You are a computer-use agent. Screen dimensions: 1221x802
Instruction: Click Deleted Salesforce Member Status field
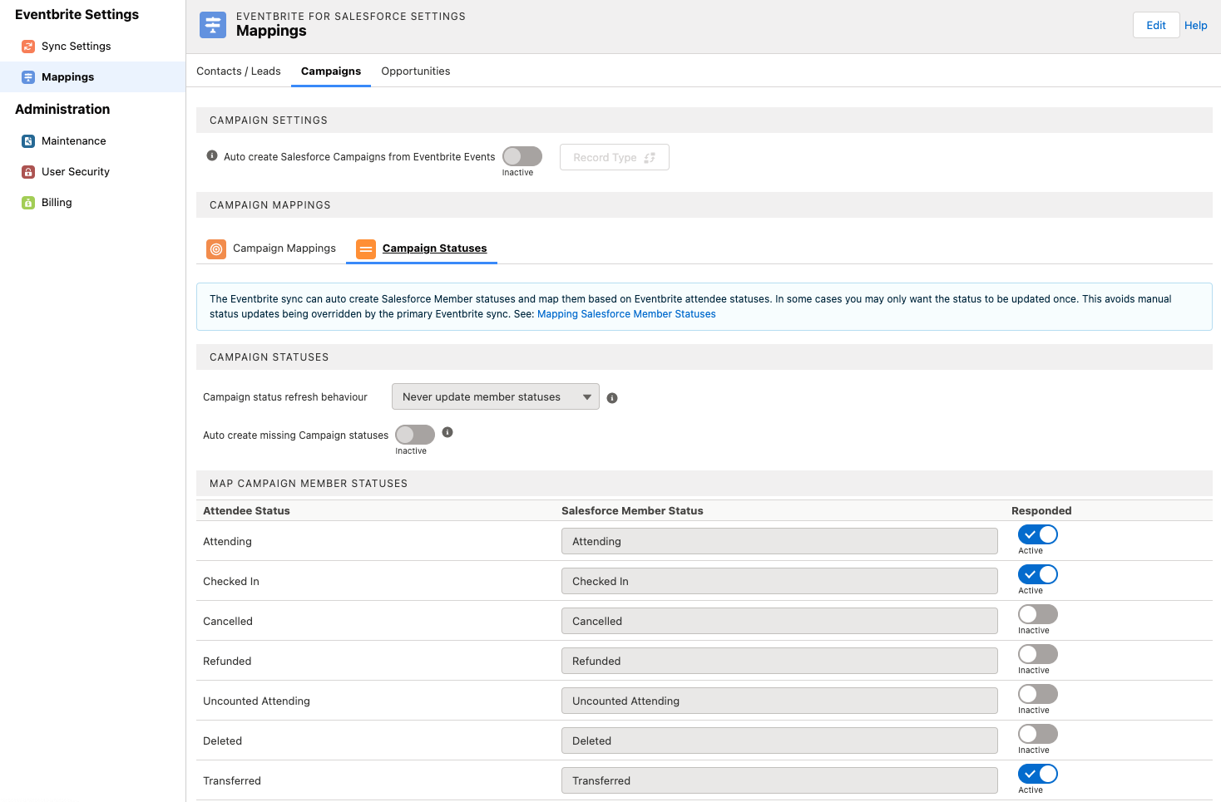779,740
